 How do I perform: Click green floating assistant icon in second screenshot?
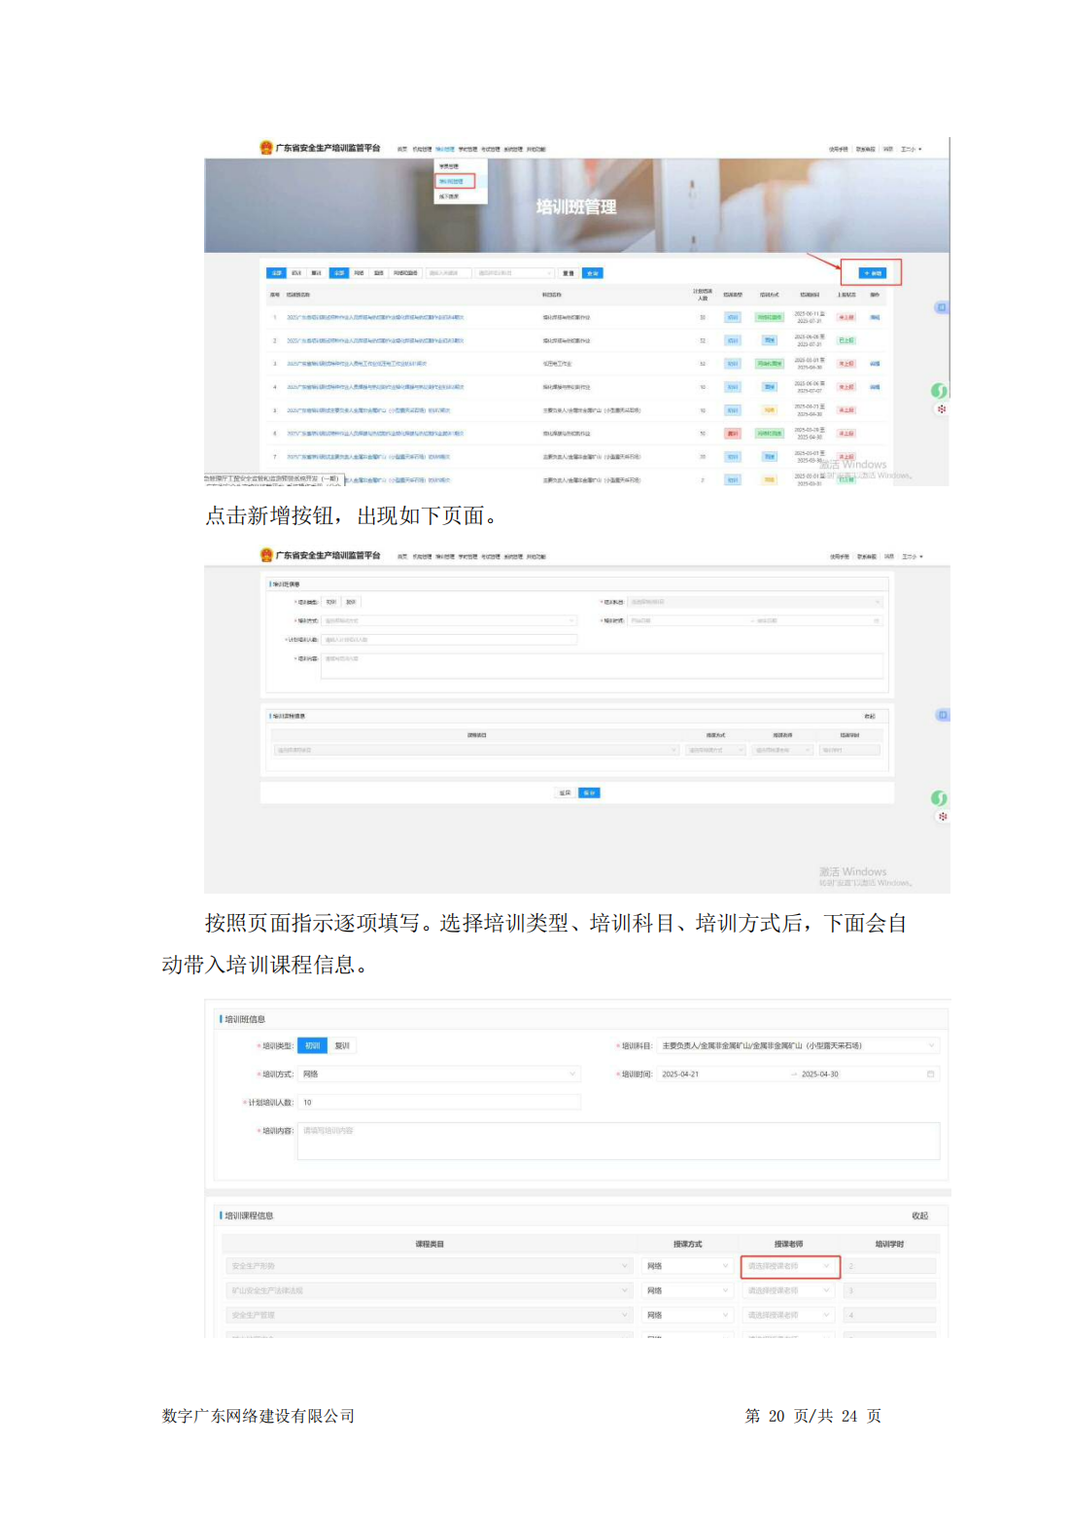[939, 797]
